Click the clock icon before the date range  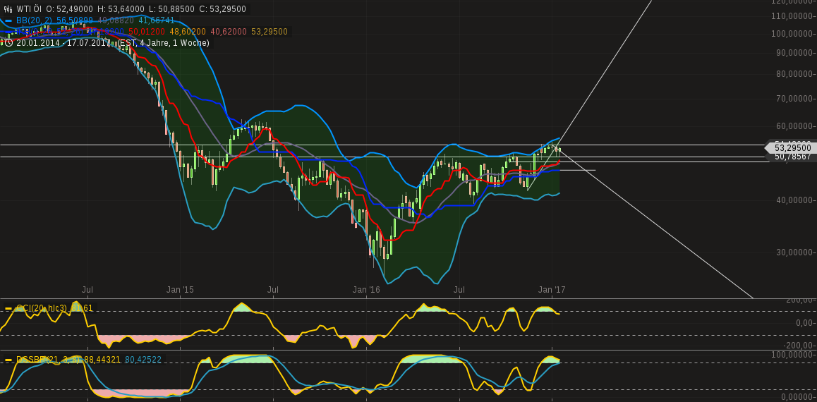8,43
